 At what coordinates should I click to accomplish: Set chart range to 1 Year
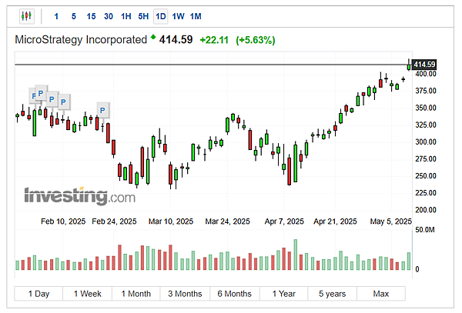283,294
